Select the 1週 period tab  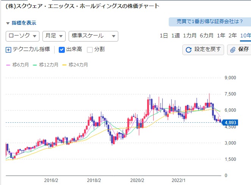(176, 35)
